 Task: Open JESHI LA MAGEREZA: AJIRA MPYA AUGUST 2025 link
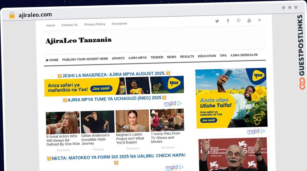(x=114, y=74)
